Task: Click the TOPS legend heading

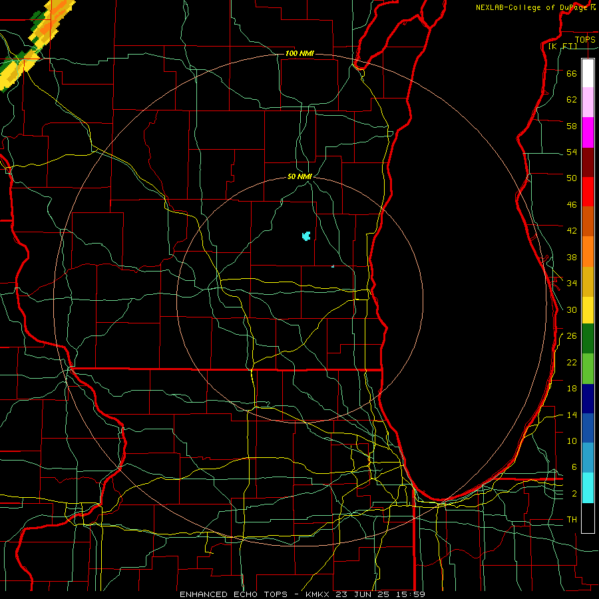Action: pos(585,39)
